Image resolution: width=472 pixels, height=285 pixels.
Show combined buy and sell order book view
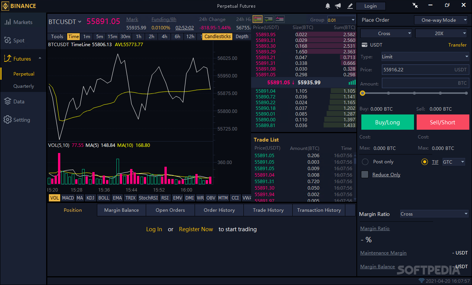(x=257, y=19)
